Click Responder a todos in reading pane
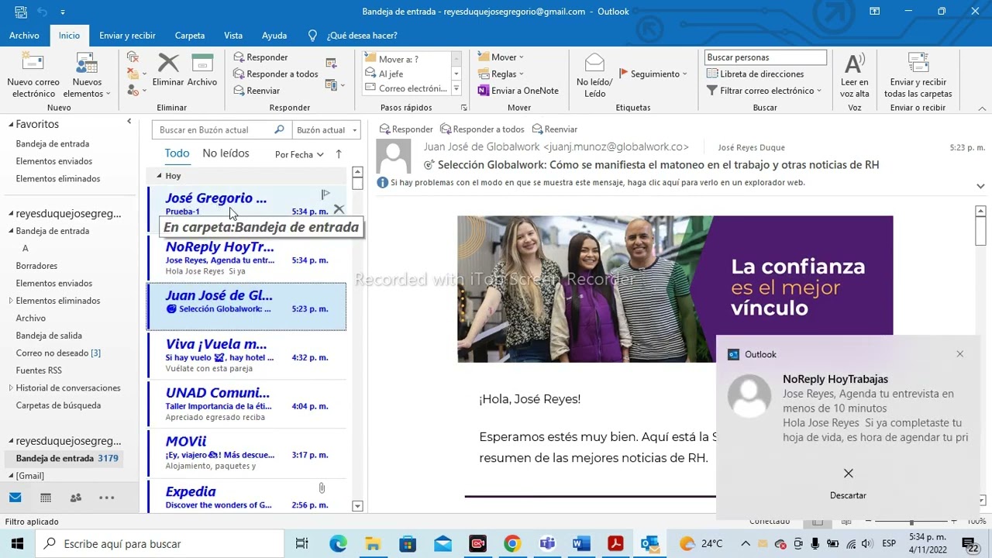This screenshot has width=992, height=558. click(482, 129)
